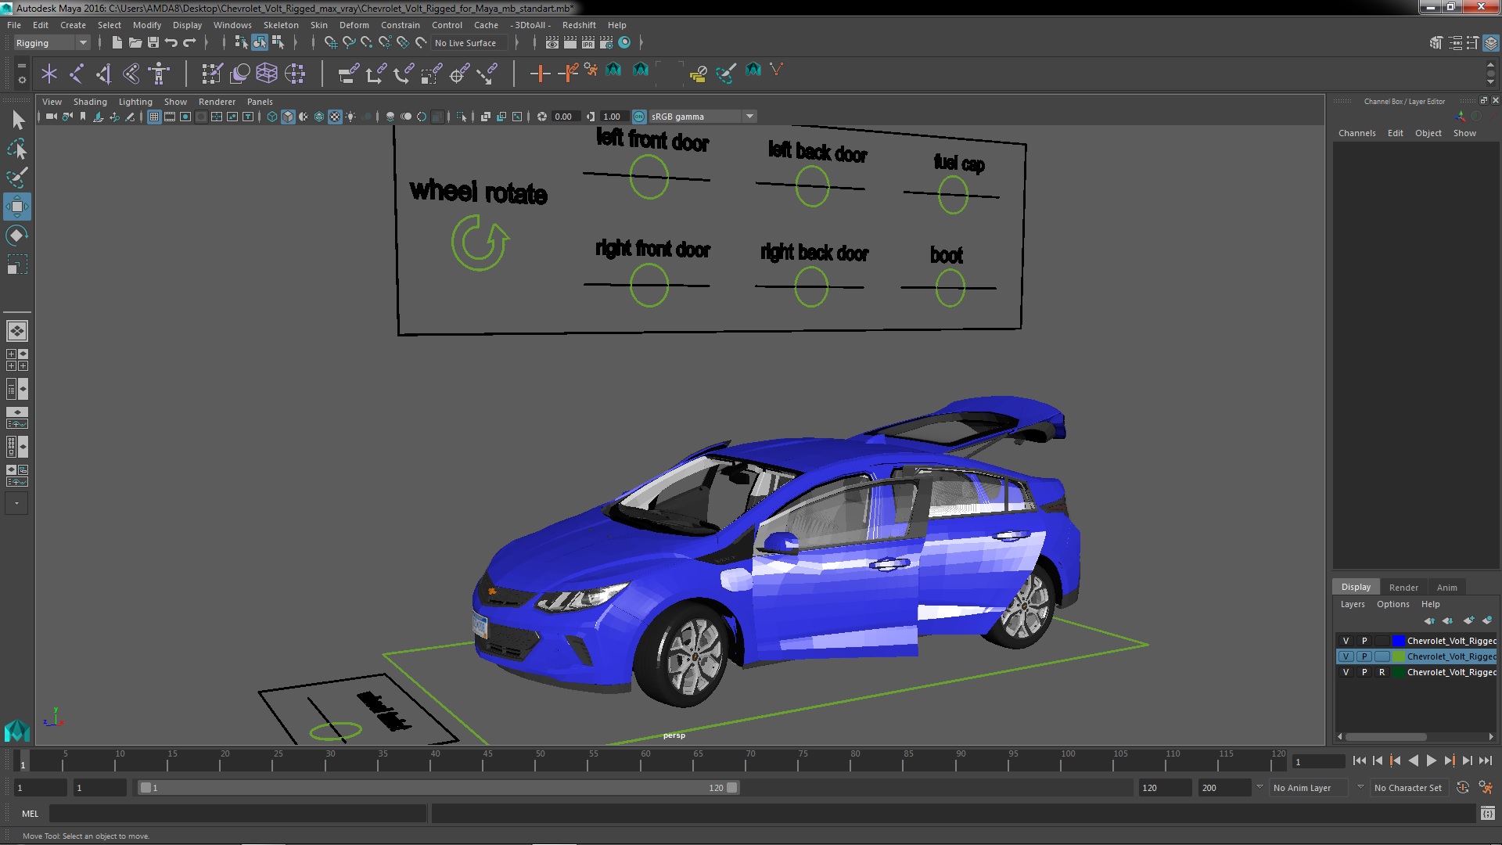
Task: Select the Create Joints shelf tool
Action: (x=77, y=74)
